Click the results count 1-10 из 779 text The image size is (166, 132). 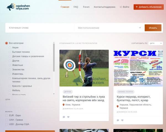(78, 43)
